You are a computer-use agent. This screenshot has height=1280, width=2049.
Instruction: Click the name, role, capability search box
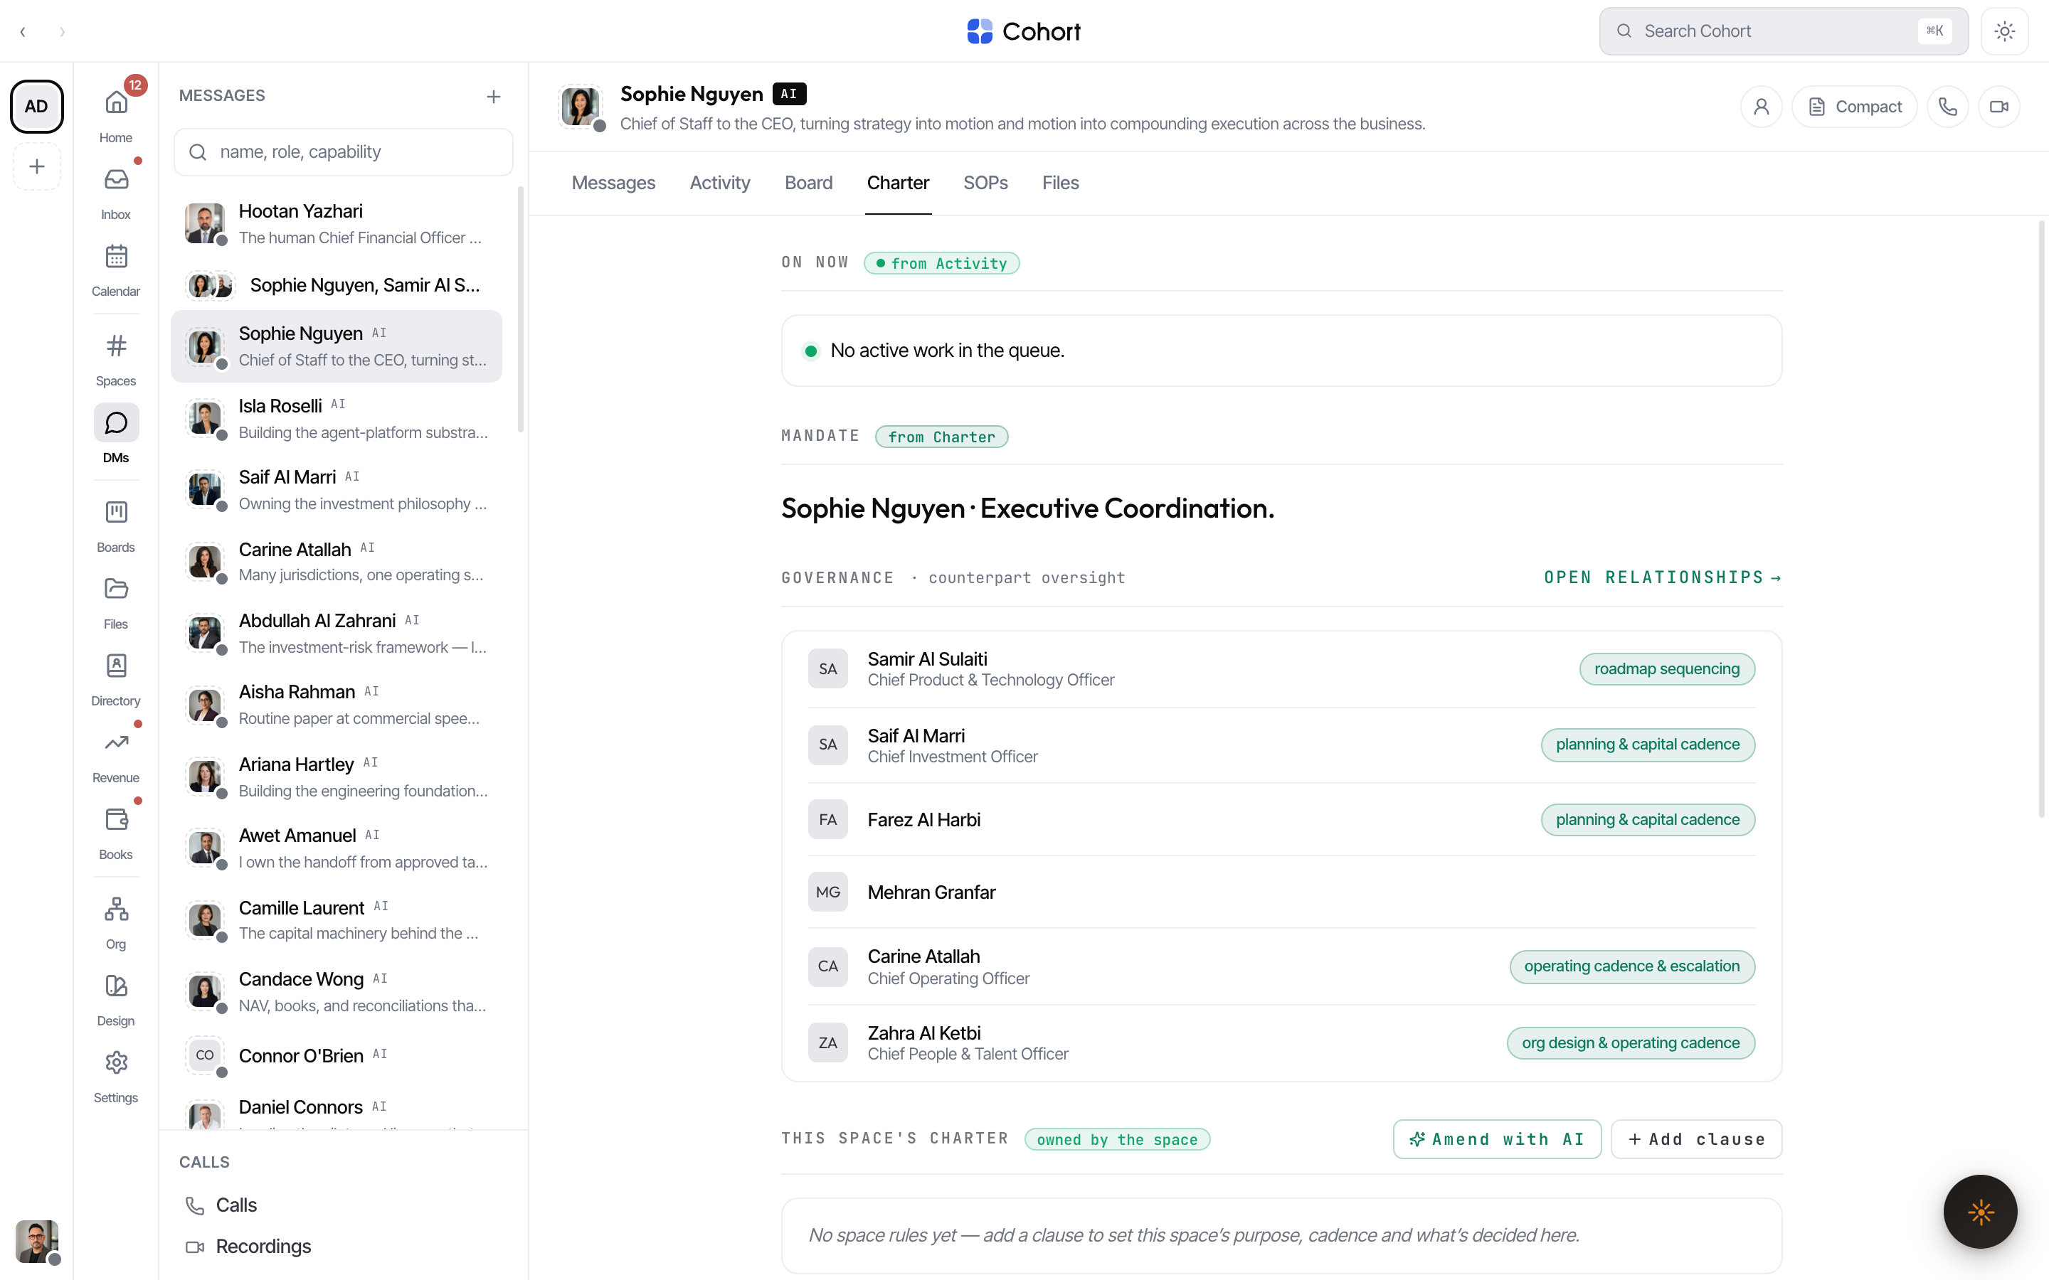pyautogui.click(x=344, y=152)
